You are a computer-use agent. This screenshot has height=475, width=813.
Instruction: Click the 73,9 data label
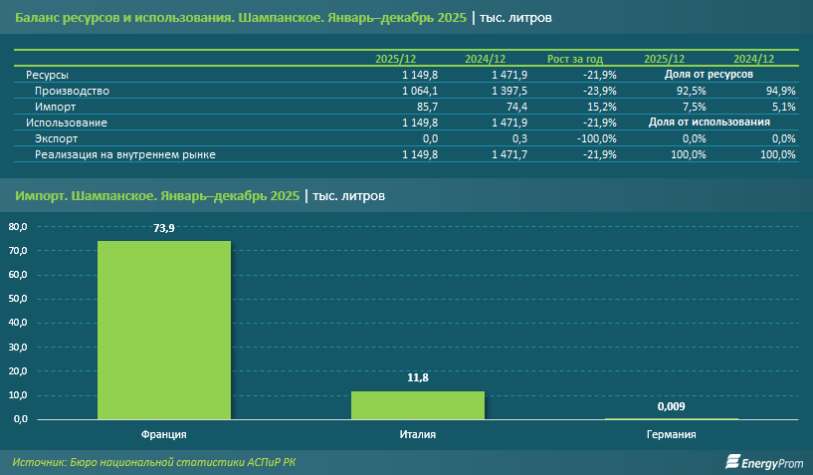[x=164, y=228]
